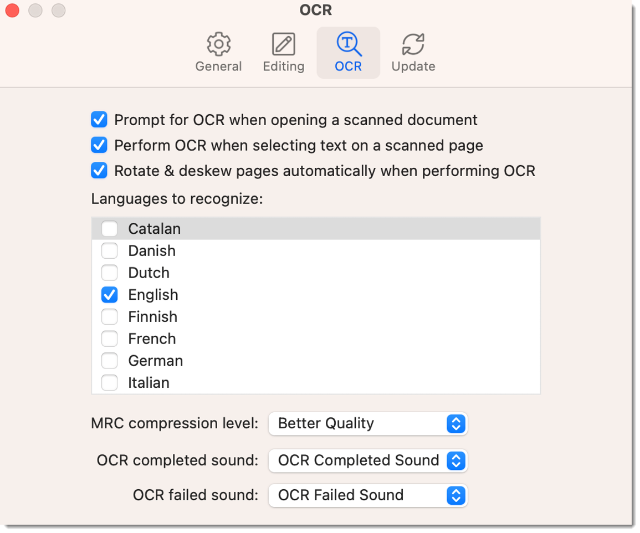Select the OCR preferences icon

click(348, 52)
